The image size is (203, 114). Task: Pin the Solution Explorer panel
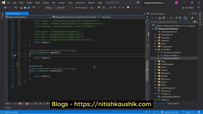coord(193,14)
